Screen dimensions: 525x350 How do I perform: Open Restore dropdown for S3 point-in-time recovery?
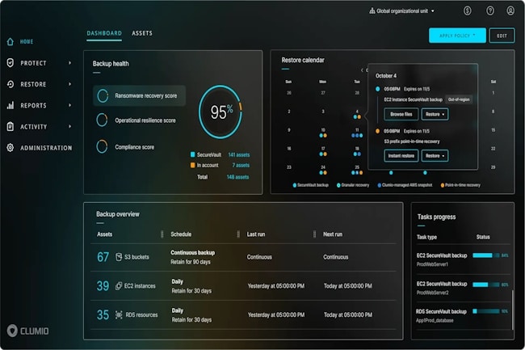tap(435, 156)
